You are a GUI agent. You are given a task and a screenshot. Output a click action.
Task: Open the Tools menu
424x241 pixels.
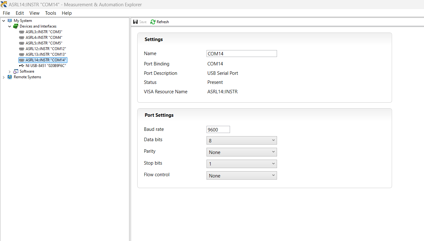point(50,13)
